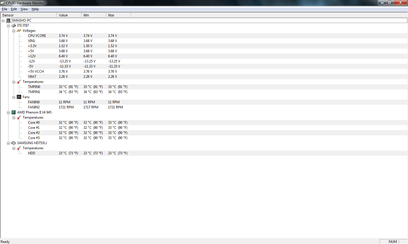The width and height of the screenshot is (408, 244).
Task: Click the Voltages lightning icon
Action: pyautogui.click(x=19, y=31)
